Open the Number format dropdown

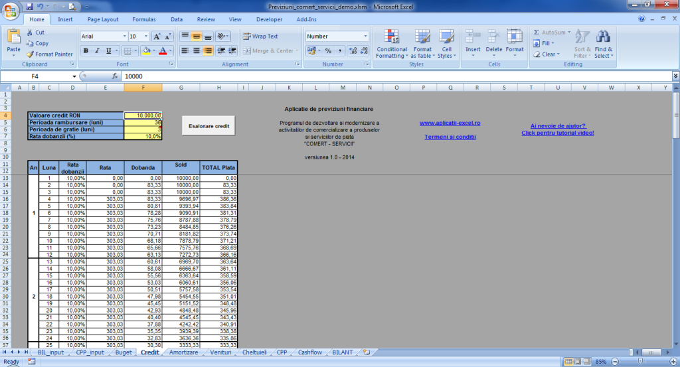tap(366, 37)
